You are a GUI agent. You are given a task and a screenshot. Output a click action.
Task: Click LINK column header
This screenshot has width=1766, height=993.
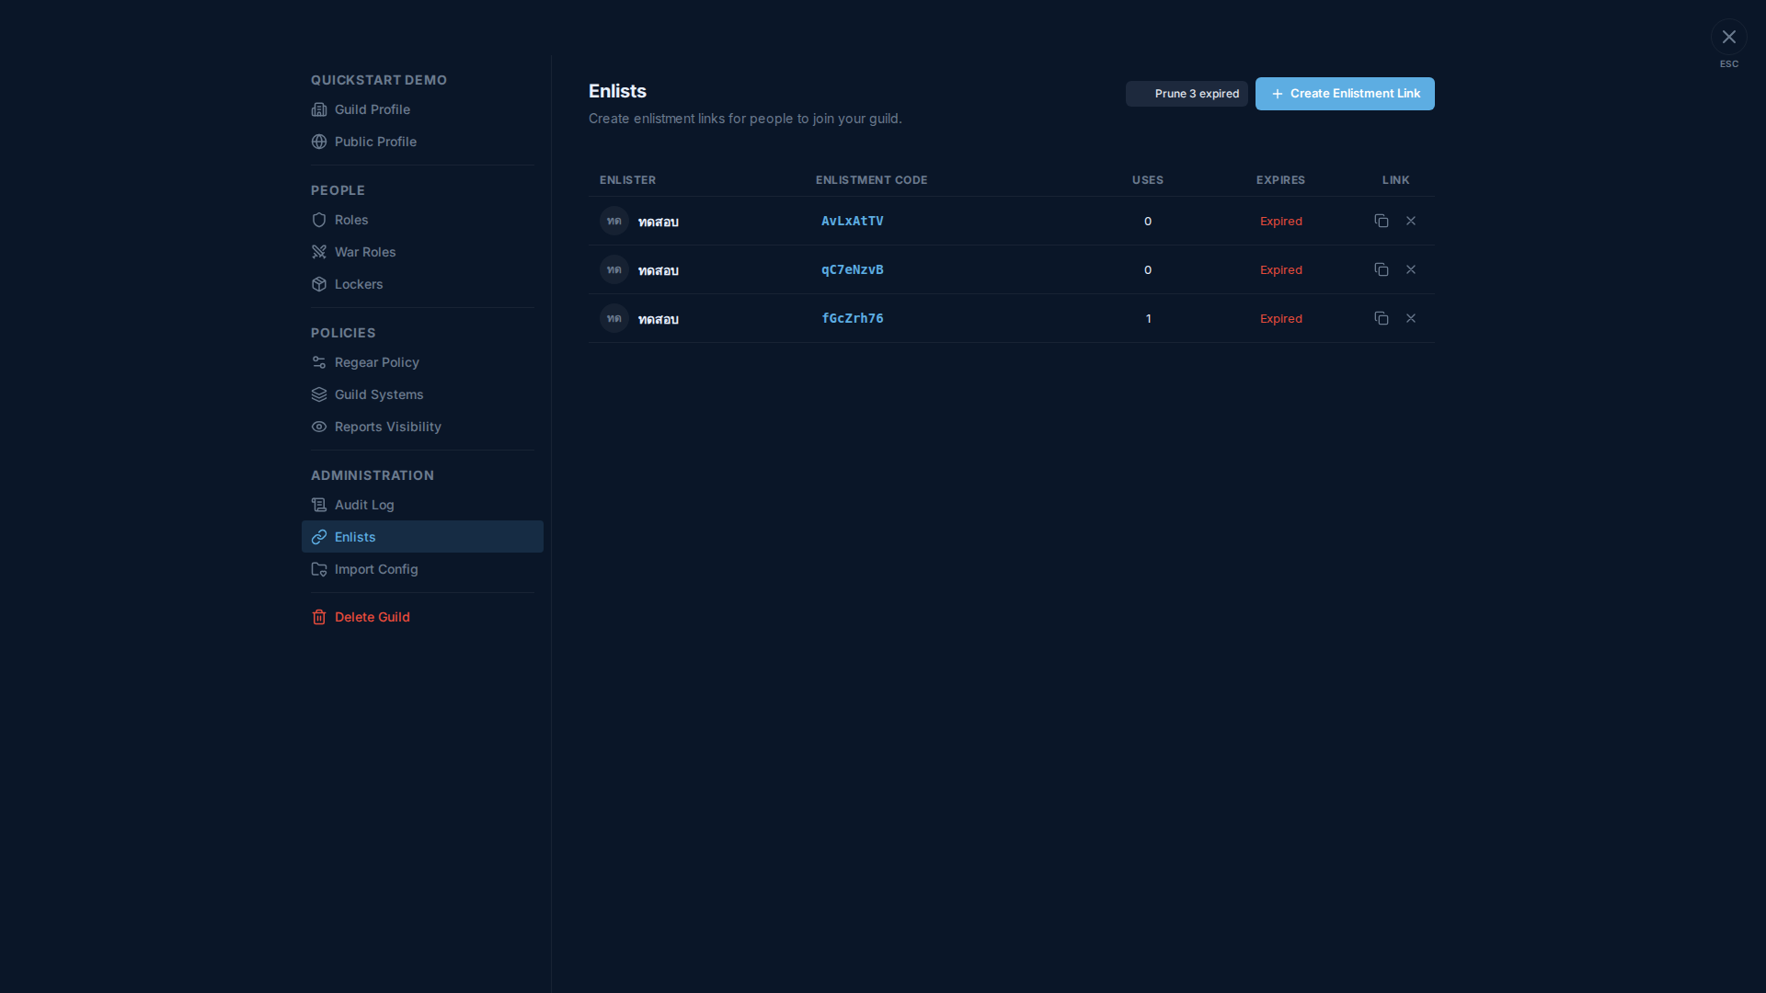[1395, 180]
